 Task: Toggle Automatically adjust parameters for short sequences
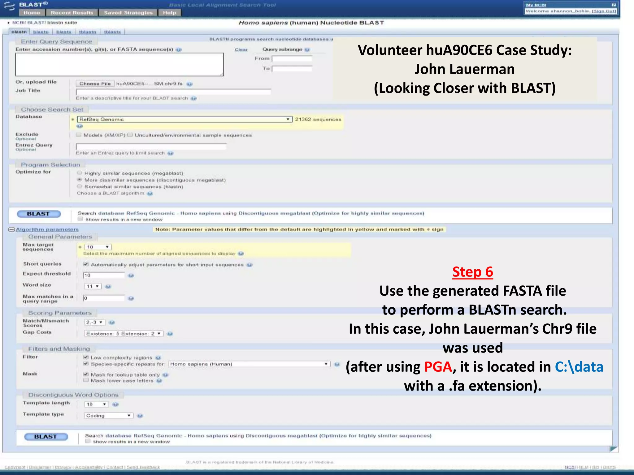pos(86,264)
